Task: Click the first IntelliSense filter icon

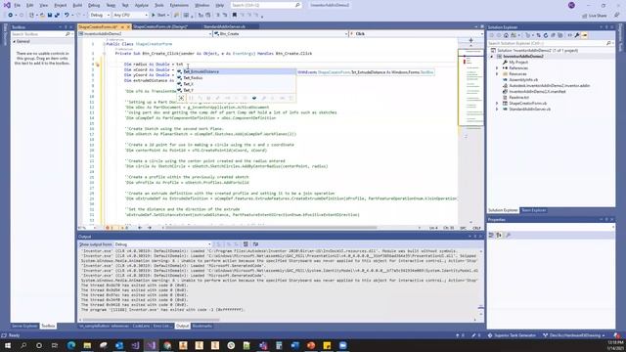Action: (181, 98)
